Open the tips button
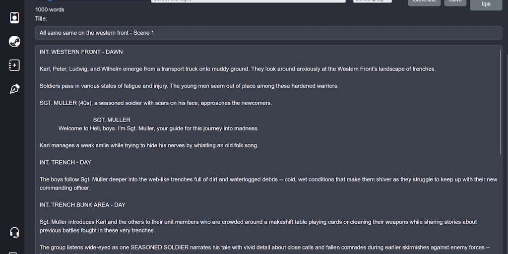 (486, 4)
